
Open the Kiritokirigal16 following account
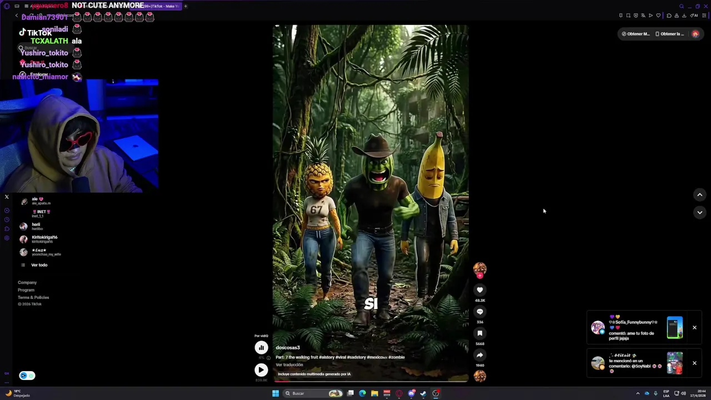[38, 239]
